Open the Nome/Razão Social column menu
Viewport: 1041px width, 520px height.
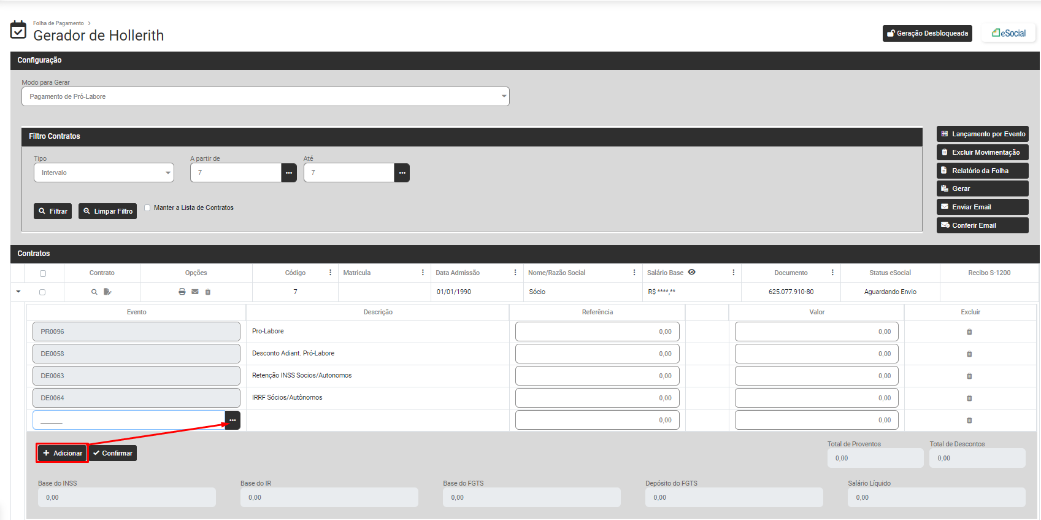pyautogui.click(x=634, y=273)
